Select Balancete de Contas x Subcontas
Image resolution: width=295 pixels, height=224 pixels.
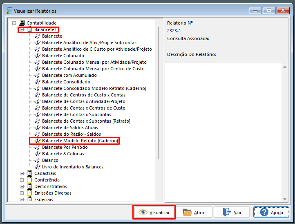coord(76,114)
